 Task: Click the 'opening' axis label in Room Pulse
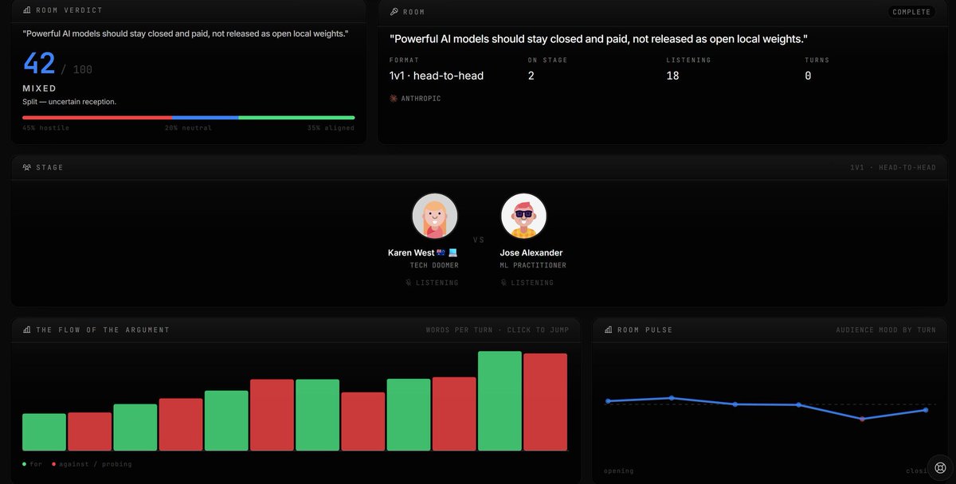(619, 470)
